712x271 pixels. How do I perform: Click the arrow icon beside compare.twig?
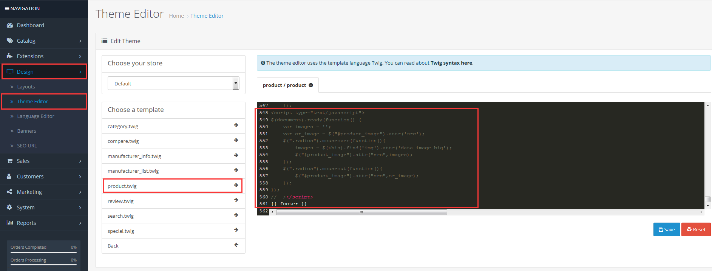pyautogui.click(x=236, y=140)
